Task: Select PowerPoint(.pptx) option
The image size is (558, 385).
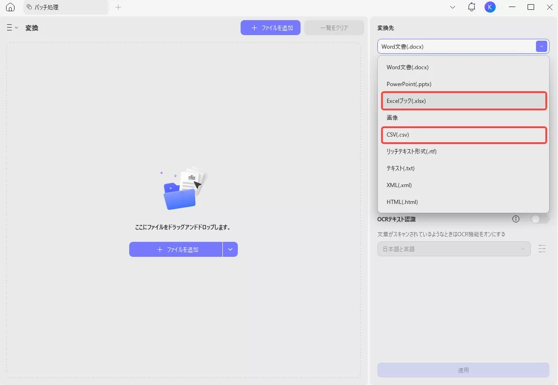Action: tap(463, 84)
